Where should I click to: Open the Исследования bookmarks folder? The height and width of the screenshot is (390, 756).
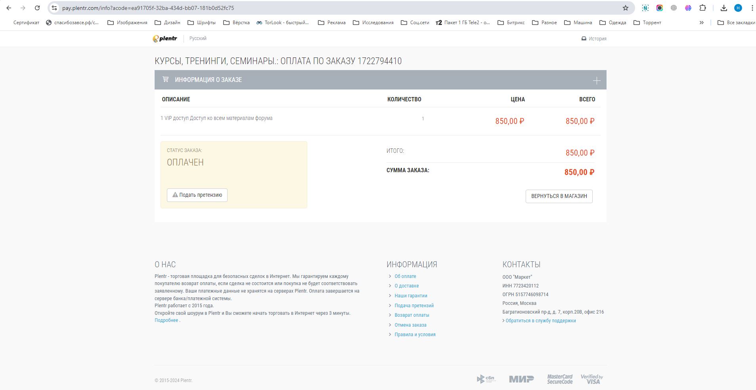(x=373, y=23)
